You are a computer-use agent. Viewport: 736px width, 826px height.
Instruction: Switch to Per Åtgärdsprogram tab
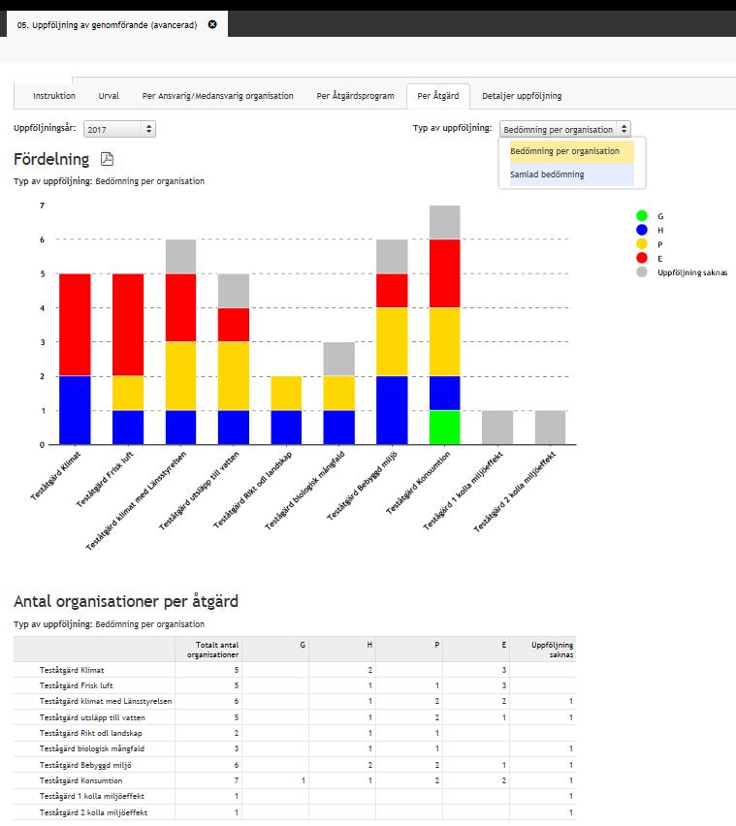355,96
